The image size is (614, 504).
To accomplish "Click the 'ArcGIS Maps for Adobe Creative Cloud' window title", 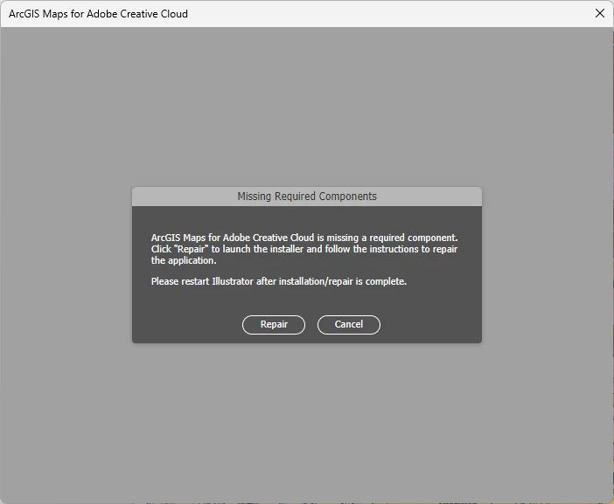I will click(98, 14).
